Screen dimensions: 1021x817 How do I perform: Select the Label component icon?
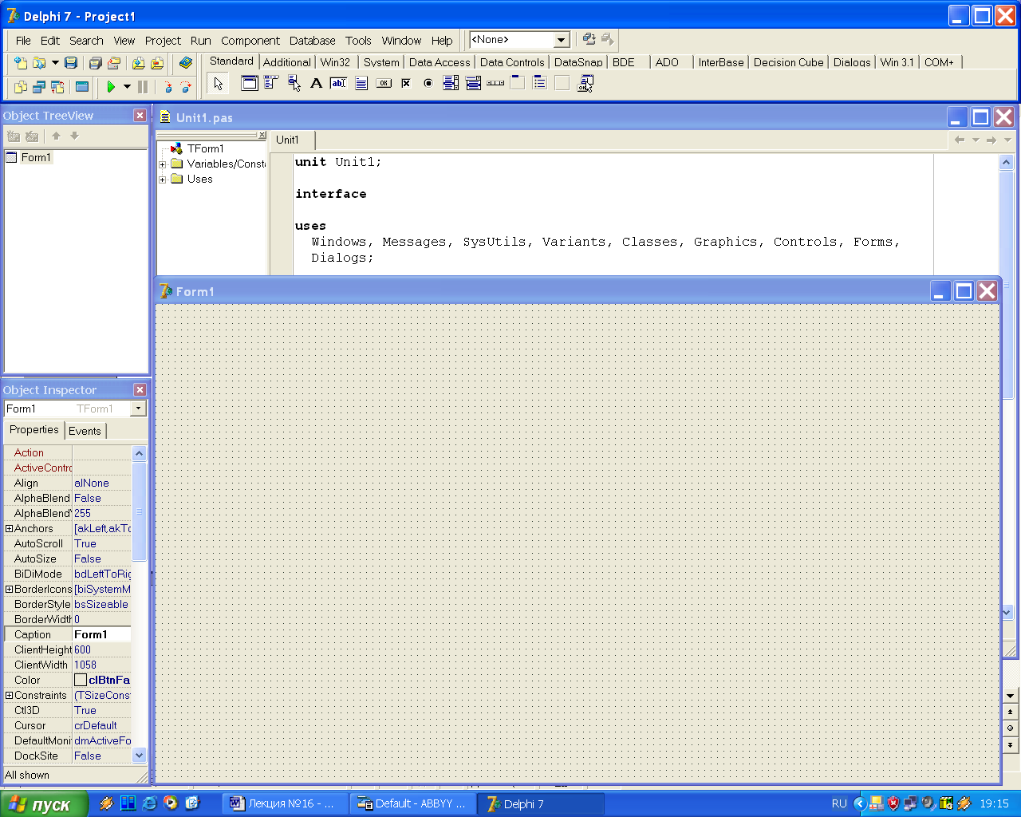click(316, 83)
